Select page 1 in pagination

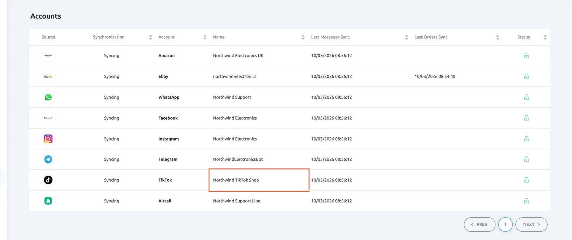pos(505,224)
